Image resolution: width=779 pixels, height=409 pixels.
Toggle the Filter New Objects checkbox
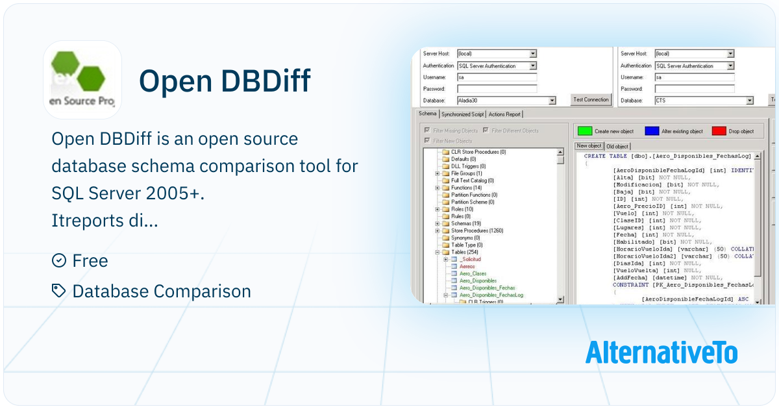coord(427,140)
